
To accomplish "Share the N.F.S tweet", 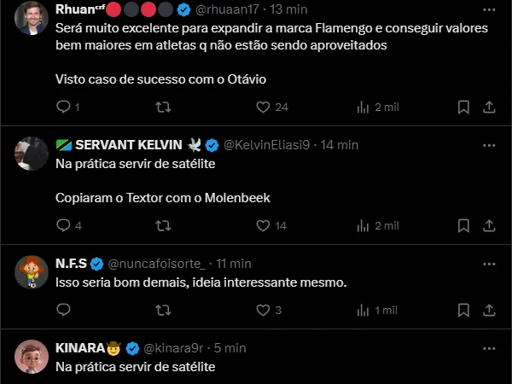I will [489, 310].
